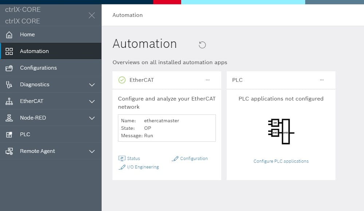Open the PLC sidebar entry

[51, 134]
